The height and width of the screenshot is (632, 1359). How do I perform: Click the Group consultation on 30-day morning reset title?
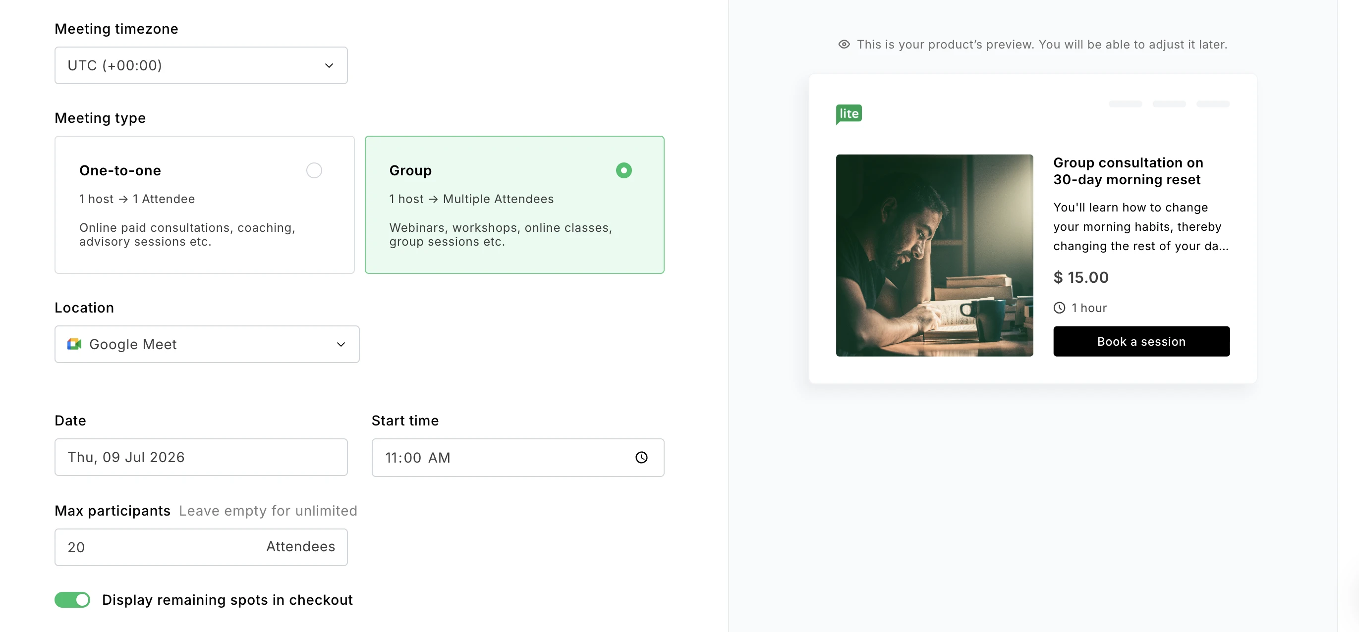click(x=1128, y=171)
